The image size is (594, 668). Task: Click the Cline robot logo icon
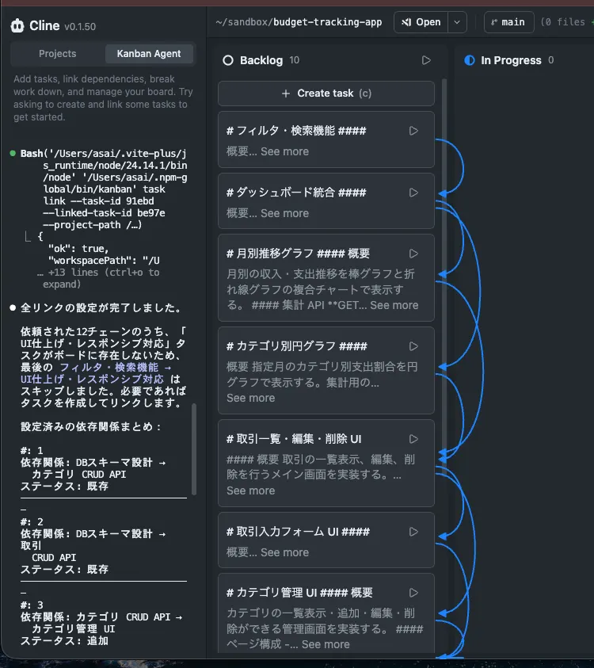click(x=17, y=26)
